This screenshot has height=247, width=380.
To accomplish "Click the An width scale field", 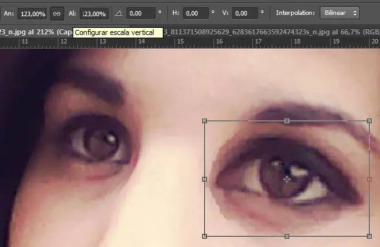I will tap(32, 14).
